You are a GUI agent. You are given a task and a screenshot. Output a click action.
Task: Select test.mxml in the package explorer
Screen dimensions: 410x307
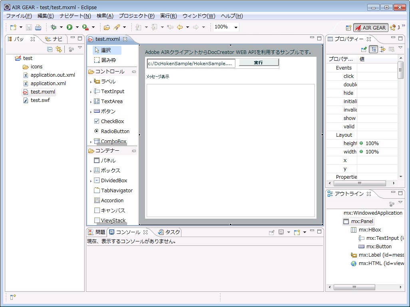pos(39,92)
